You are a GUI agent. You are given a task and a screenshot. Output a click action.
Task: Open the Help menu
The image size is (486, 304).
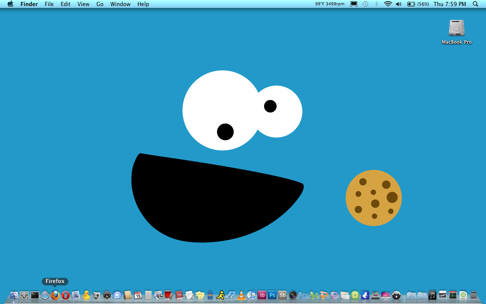[143, 4]
